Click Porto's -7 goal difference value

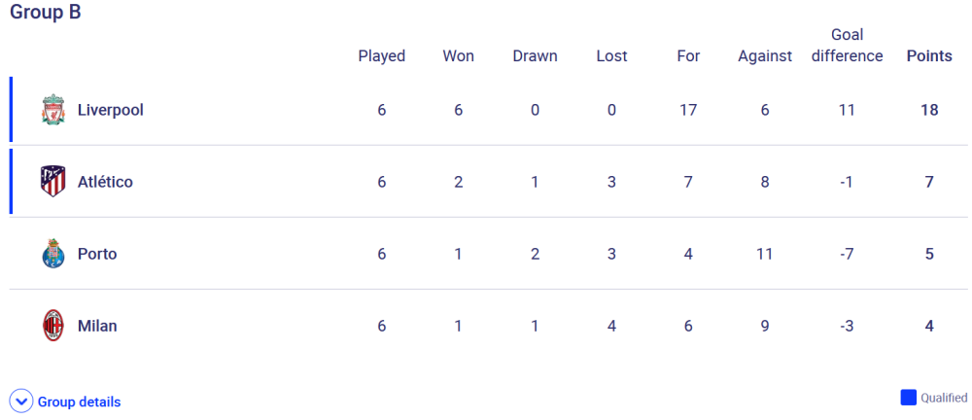click(847, 254)
